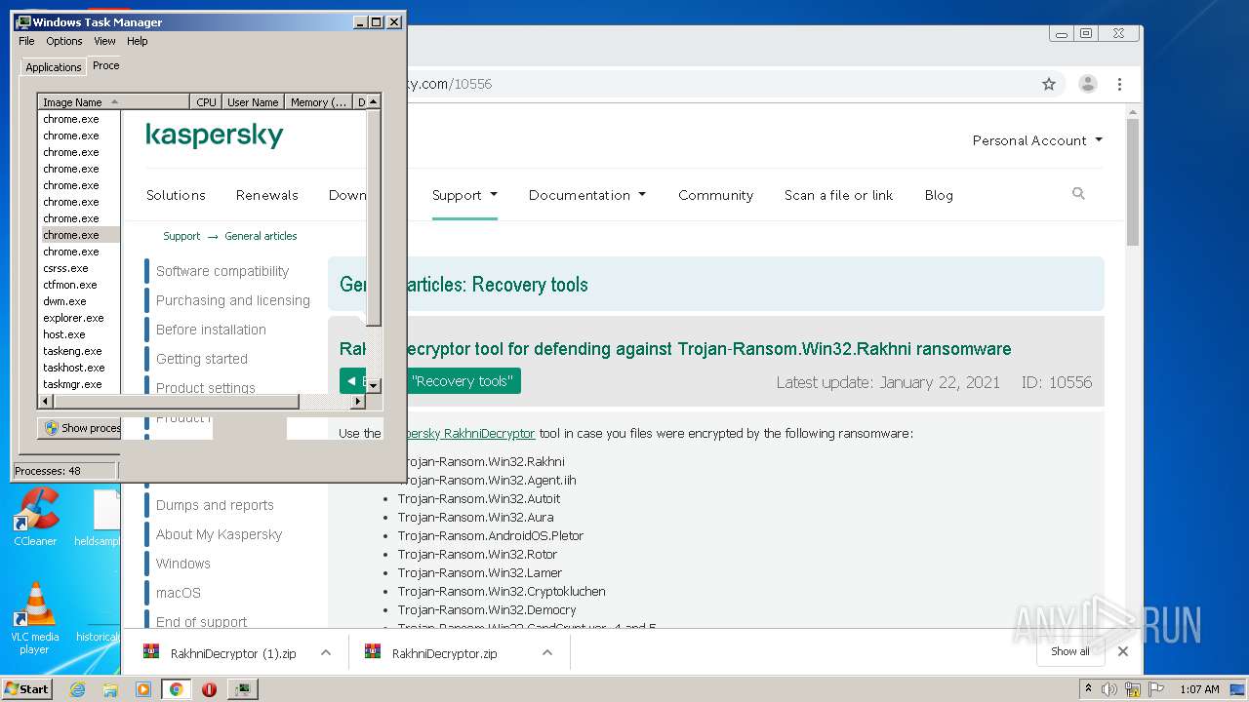Switch to the Applications tab
This screenshot has height=702, width=1249.
click(54, 67)
